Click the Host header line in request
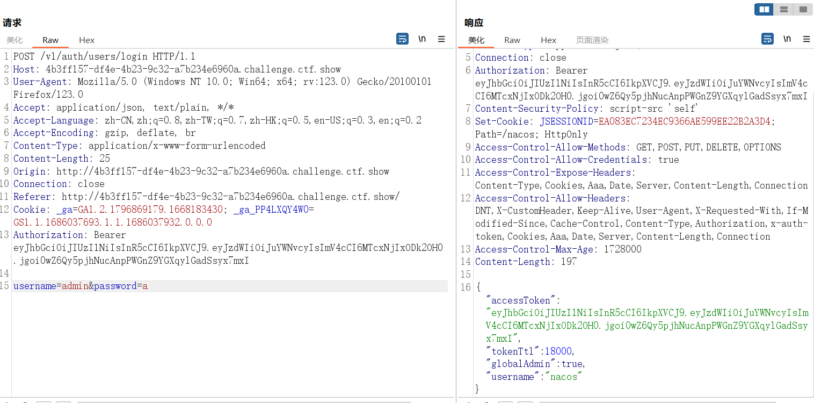The width and height of the screenshot is (814, 403). [x=177, y=69]
